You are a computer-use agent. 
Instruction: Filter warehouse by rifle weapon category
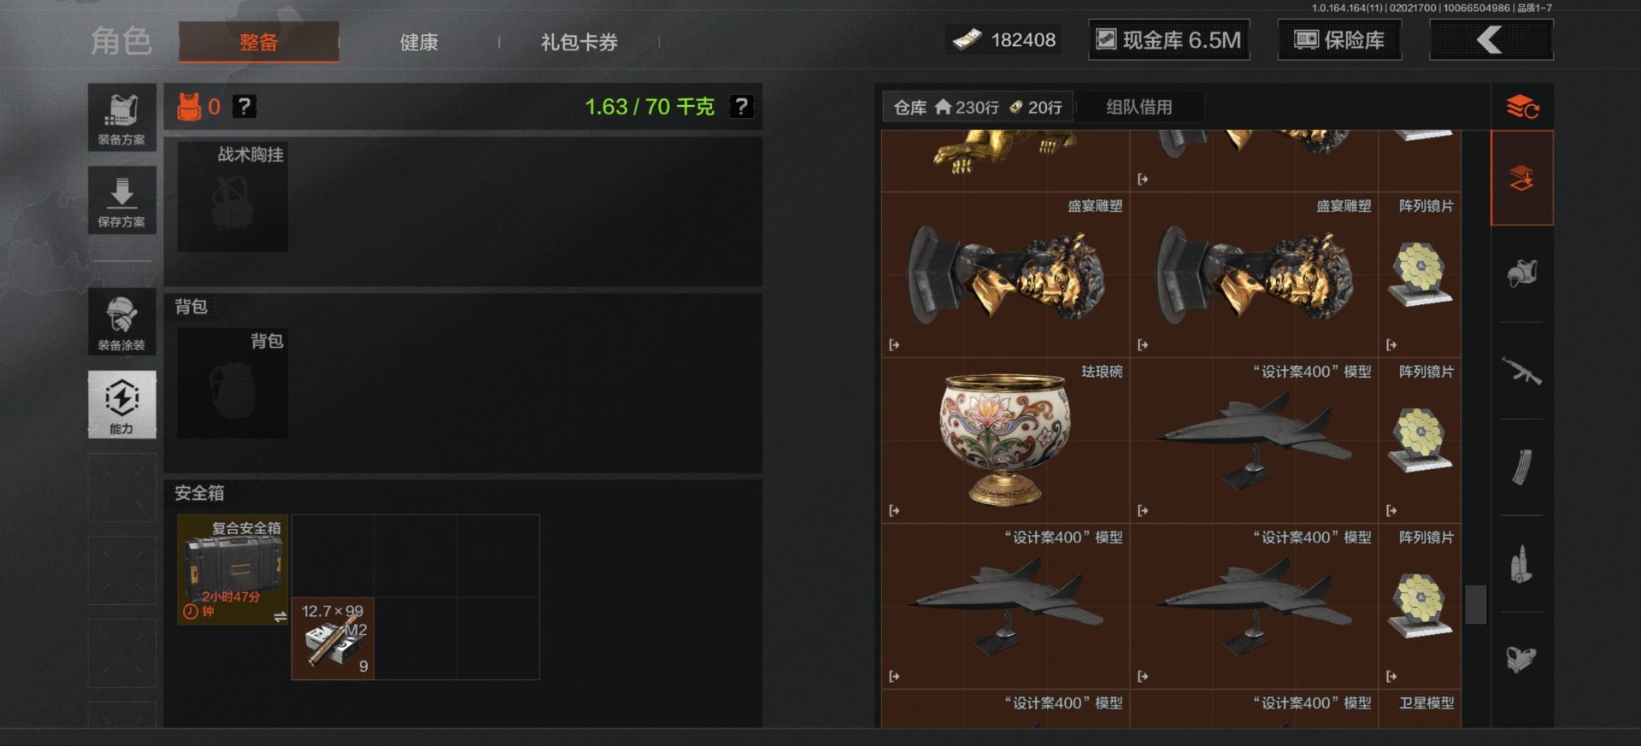(1522, 371)
